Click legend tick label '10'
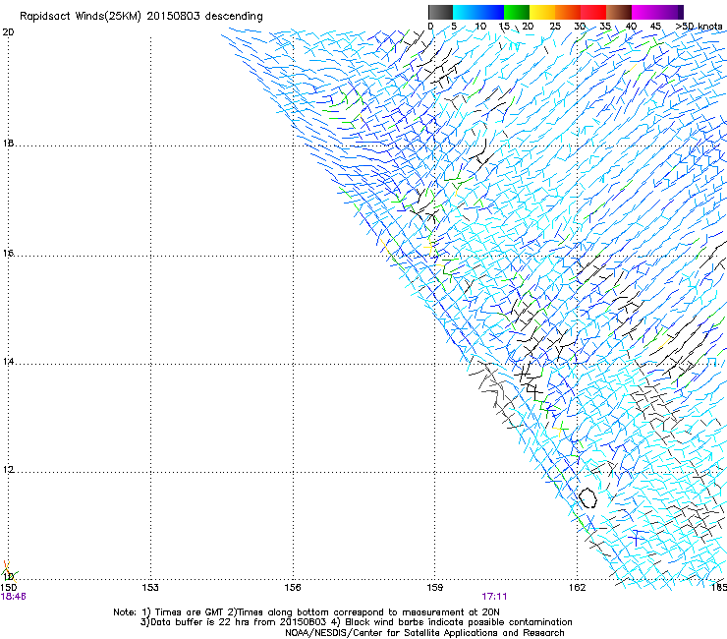This screenshot has height=639, width=727. pos(480,26)
